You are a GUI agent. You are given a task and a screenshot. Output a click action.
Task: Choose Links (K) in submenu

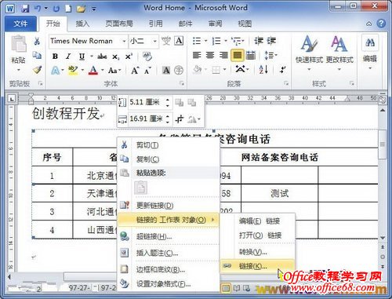tap(258, 266)
